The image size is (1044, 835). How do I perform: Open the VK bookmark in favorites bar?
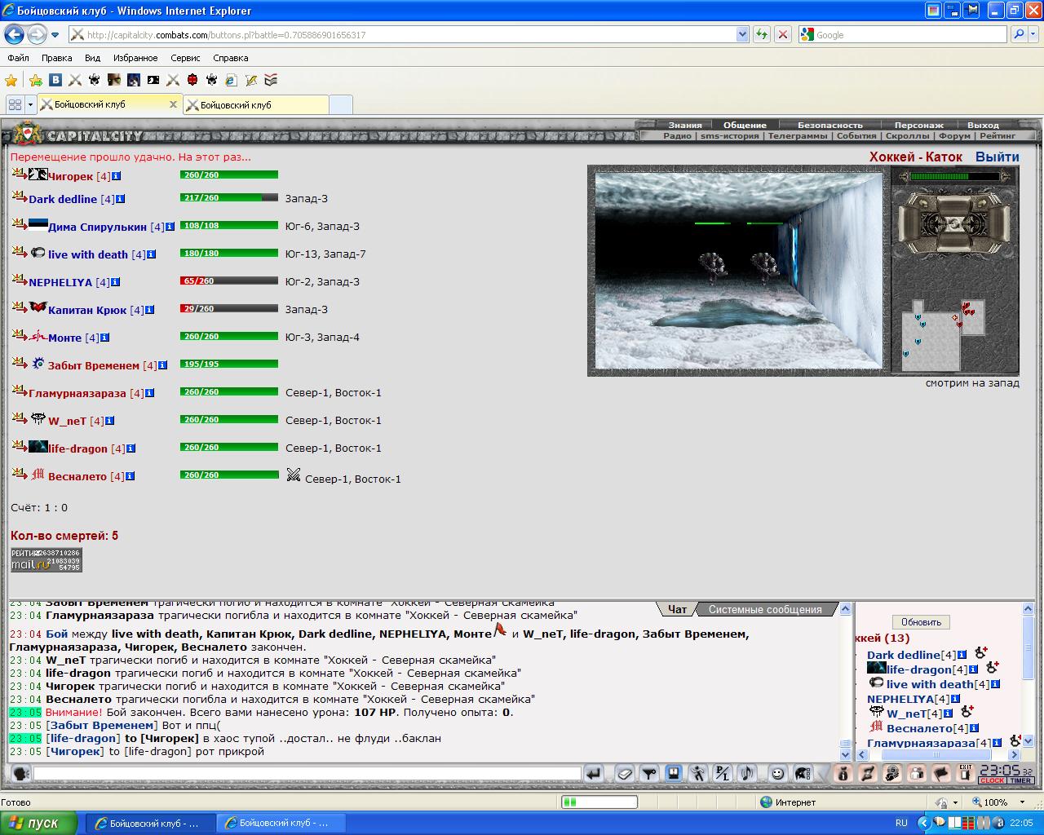pos(55,80)
